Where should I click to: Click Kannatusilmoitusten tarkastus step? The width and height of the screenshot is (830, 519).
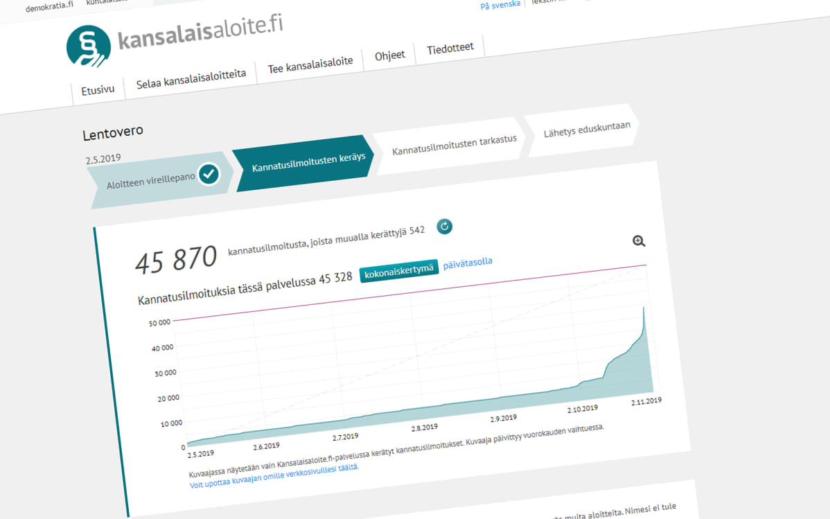click(450, 145)
